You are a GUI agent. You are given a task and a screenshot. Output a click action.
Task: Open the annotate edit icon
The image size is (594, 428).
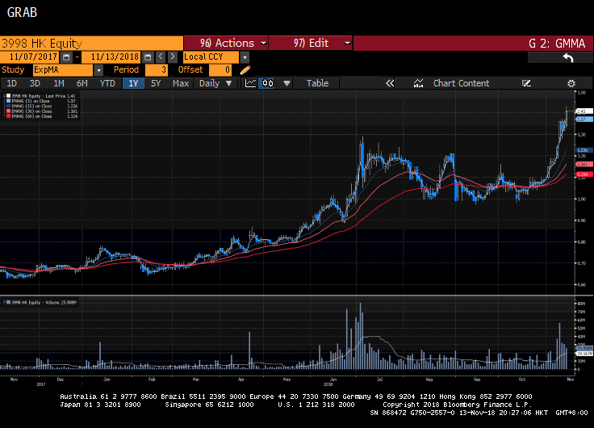point(526,83)
